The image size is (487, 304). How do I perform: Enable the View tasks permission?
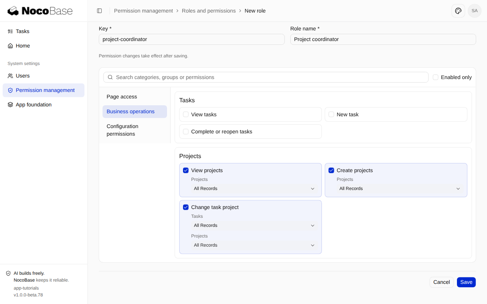[x=186, y=114]
